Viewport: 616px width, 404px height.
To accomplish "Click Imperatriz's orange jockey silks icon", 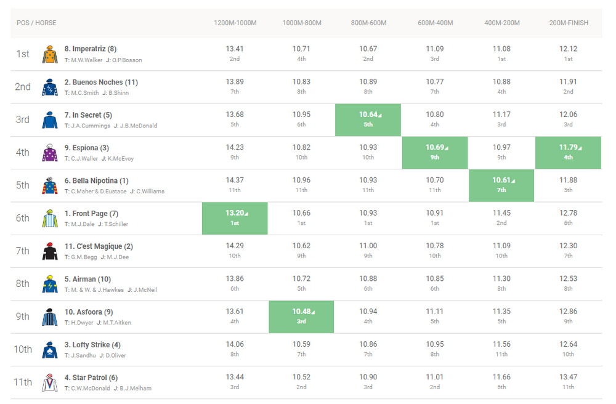I will (50, 54).
